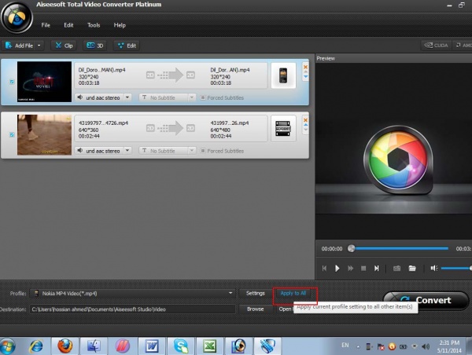Viewport: 472px width, 355px height.
Task: Open the 3D settings tool
Action: point(95,46)
